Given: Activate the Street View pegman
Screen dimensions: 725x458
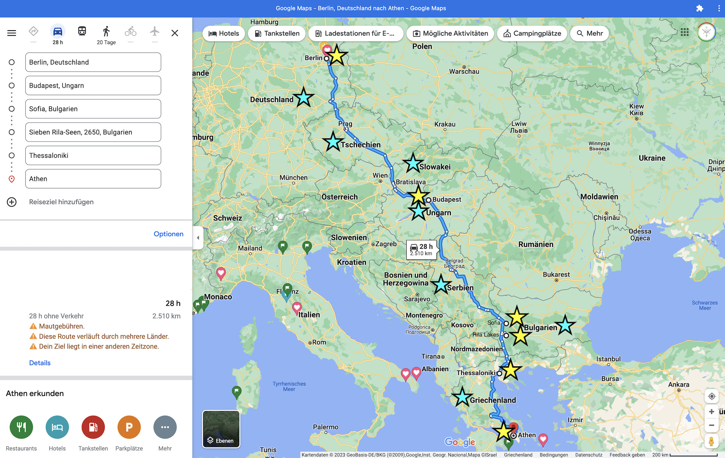Looking at the screenshot, I should 711,441.
